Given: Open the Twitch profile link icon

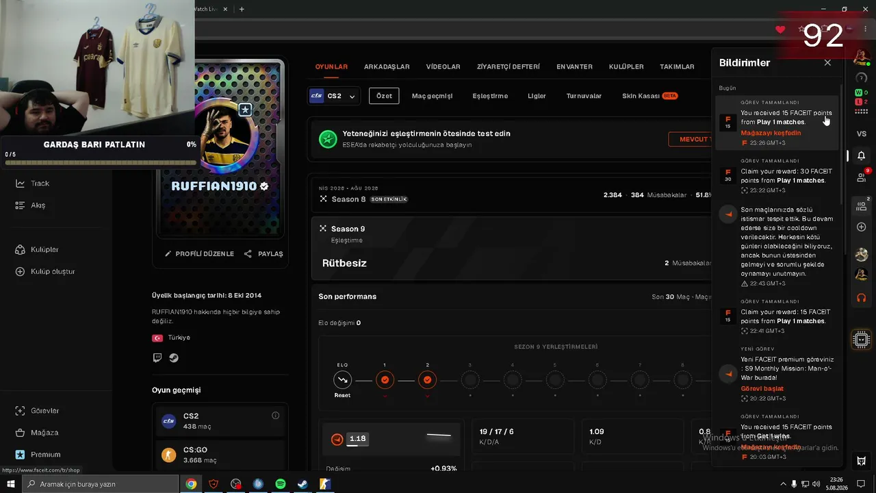Looking at the screenshot, I should coord(157,357).
